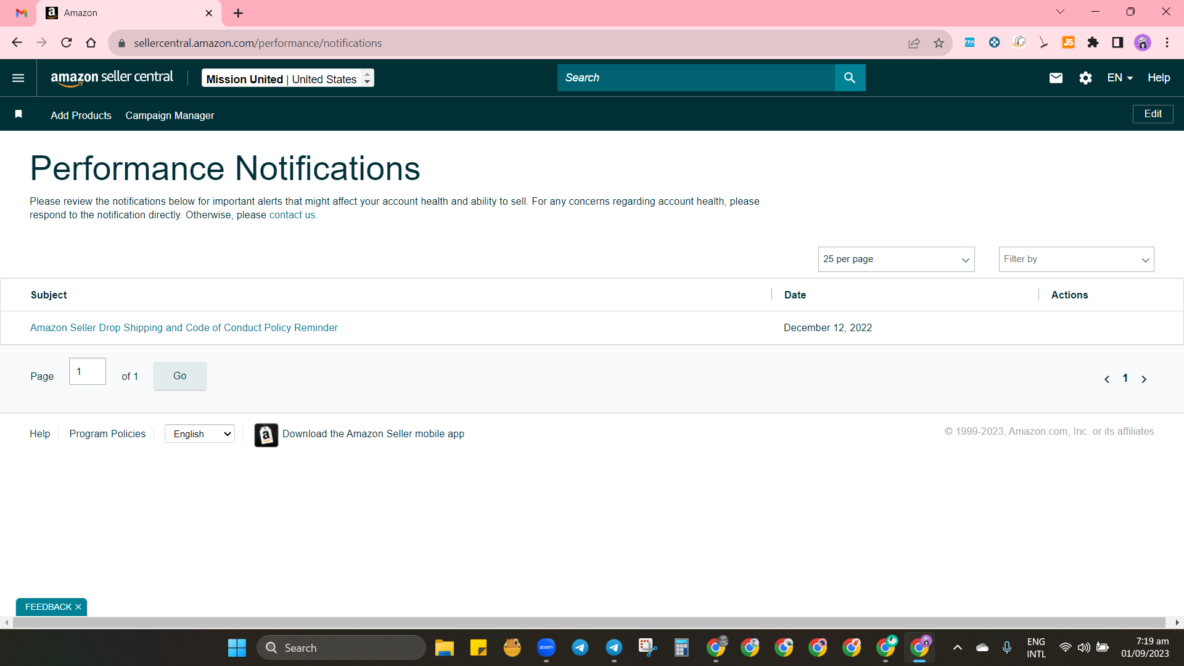This screenshot has height=666, width=1184.
Task: Click the Amazon Seller Central logo
Action: (x=112, y=78)
